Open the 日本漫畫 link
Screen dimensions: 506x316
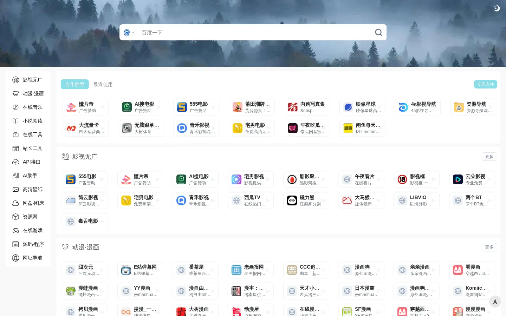point(362,291)
